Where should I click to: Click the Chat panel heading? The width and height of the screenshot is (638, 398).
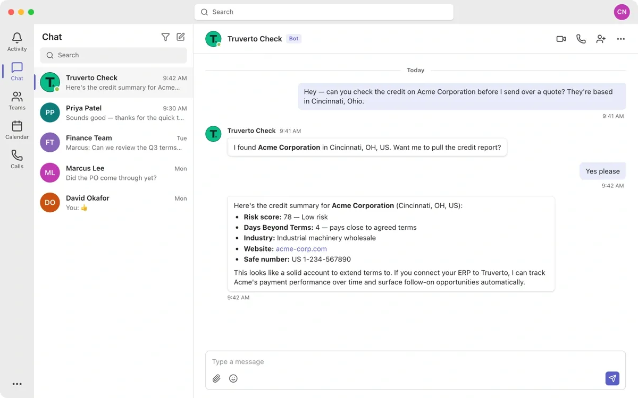[52, 37]
